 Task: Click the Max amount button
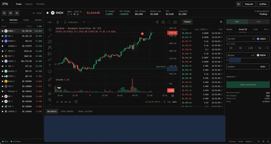pos(260,48)
